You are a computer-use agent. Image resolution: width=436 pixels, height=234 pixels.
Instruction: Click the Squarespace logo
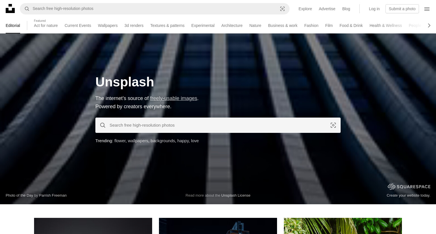[x=409, y=186]
